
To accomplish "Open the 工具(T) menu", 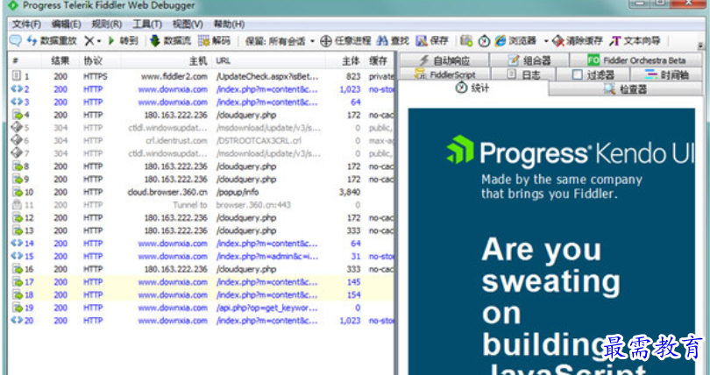I will coord(146,24).
